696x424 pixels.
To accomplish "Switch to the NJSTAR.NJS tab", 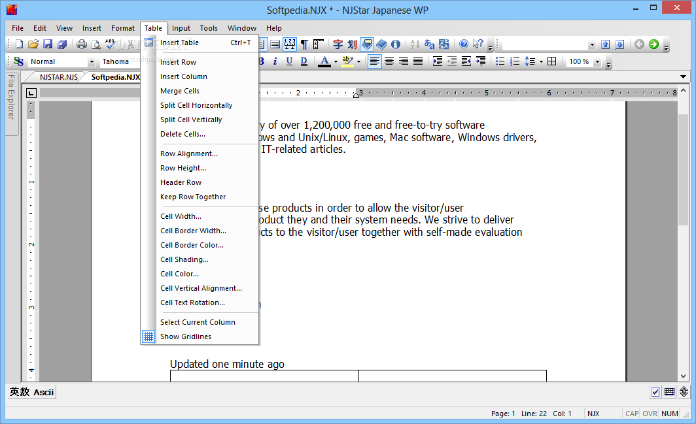I will [x=59, y=76].
